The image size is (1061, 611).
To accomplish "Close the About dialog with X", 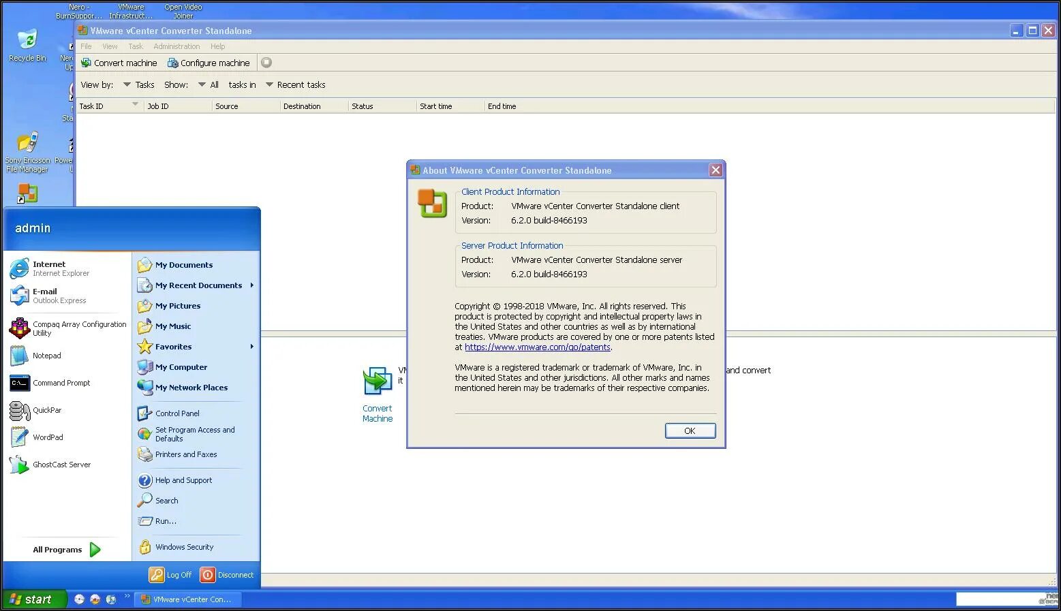I will [x=716, y=170].
